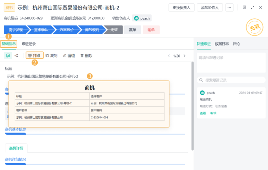Click the 客户名称 cell in print preview
Image resolution: width=268 pixels, height=170 pixels.
[52, 110]
